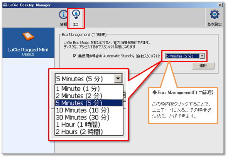Select highlighted 5 Minutes (5 分) entry
The image size is (228, 158).
coord(89,103)
